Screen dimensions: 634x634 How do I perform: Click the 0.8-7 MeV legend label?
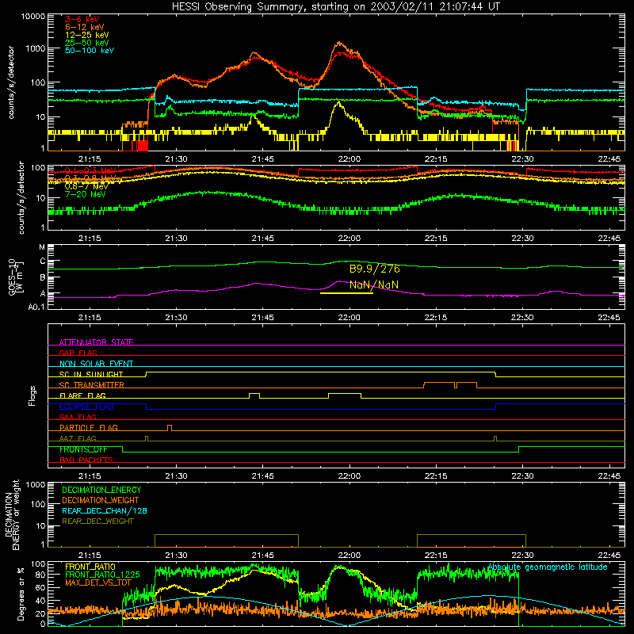tap(86, 186)
